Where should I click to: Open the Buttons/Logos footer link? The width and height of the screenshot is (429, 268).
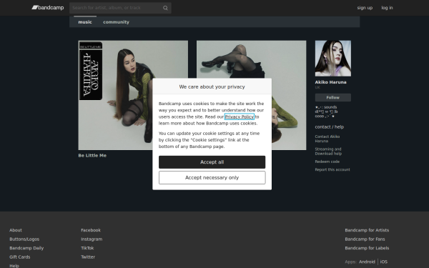[24, 239]
